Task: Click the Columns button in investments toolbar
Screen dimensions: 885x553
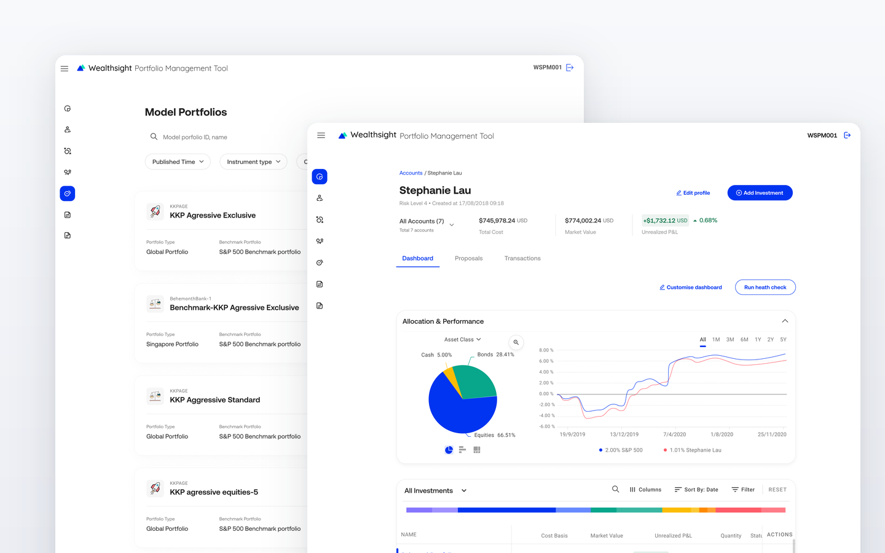Action: click(645, 490)
